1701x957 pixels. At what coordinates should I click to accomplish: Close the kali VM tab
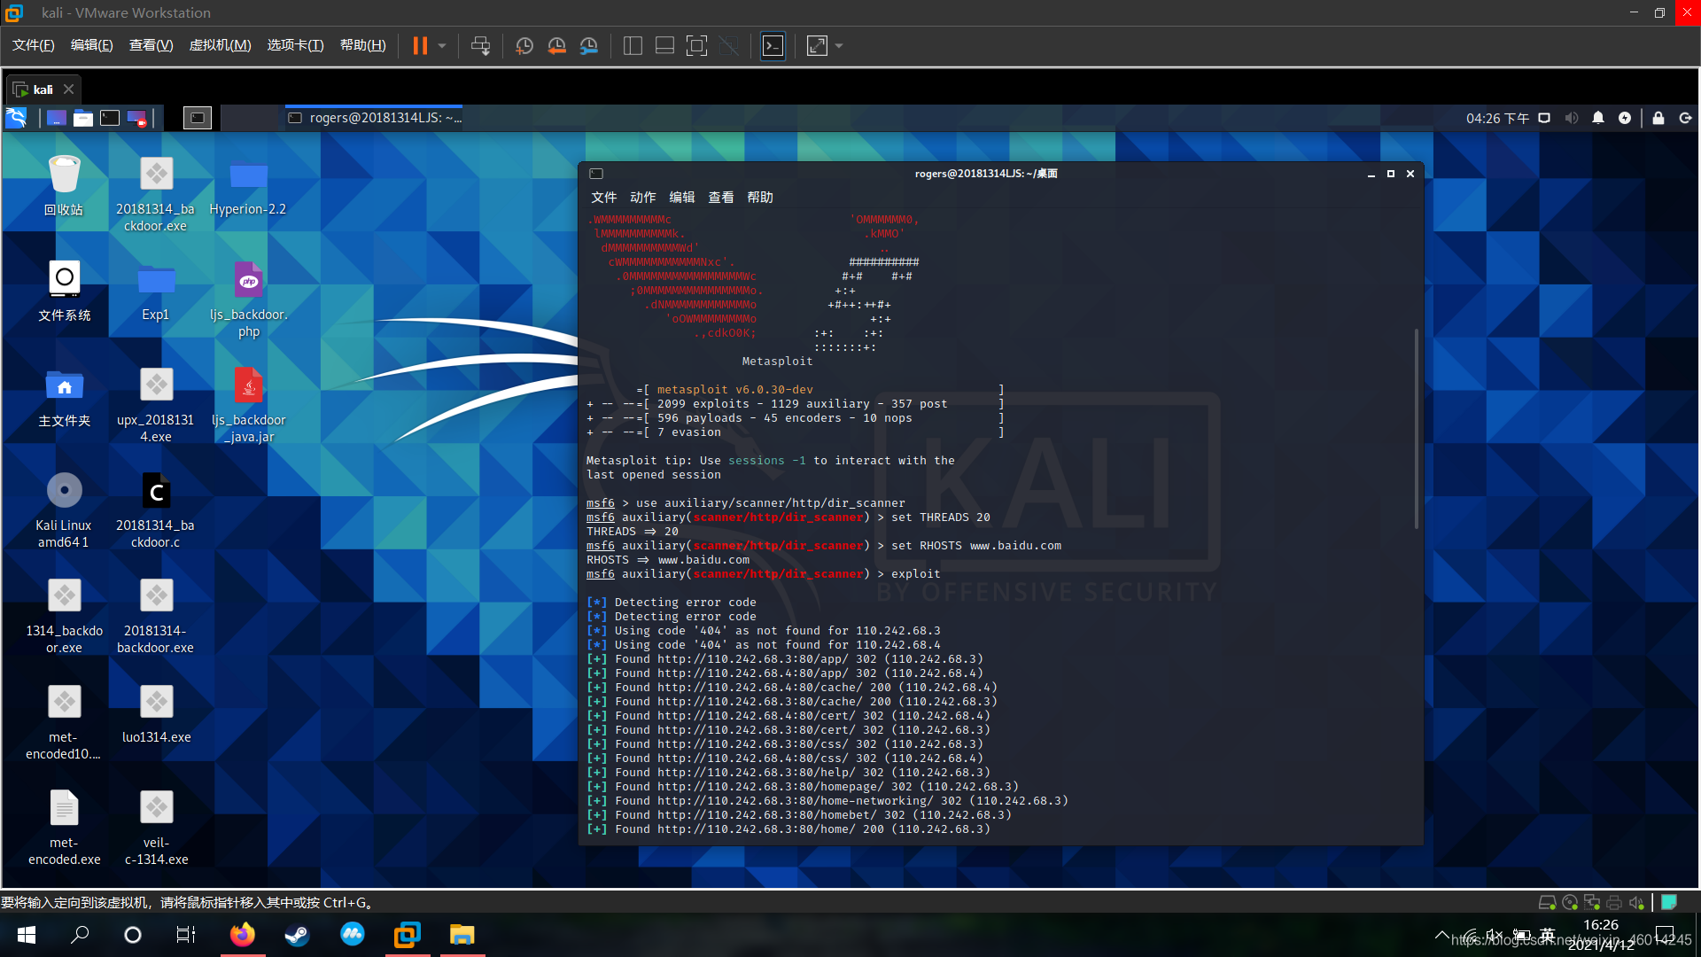[68, 89]
